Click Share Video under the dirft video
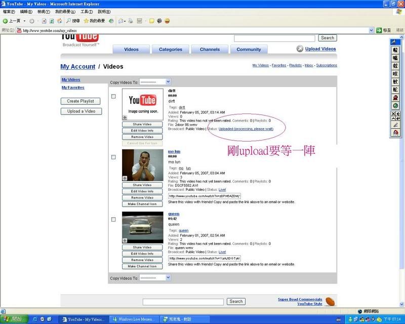The image size is (405, 324). click(x=142, y=124)
